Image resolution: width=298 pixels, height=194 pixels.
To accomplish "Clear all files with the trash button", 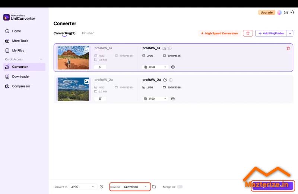I will coord(248,33).
